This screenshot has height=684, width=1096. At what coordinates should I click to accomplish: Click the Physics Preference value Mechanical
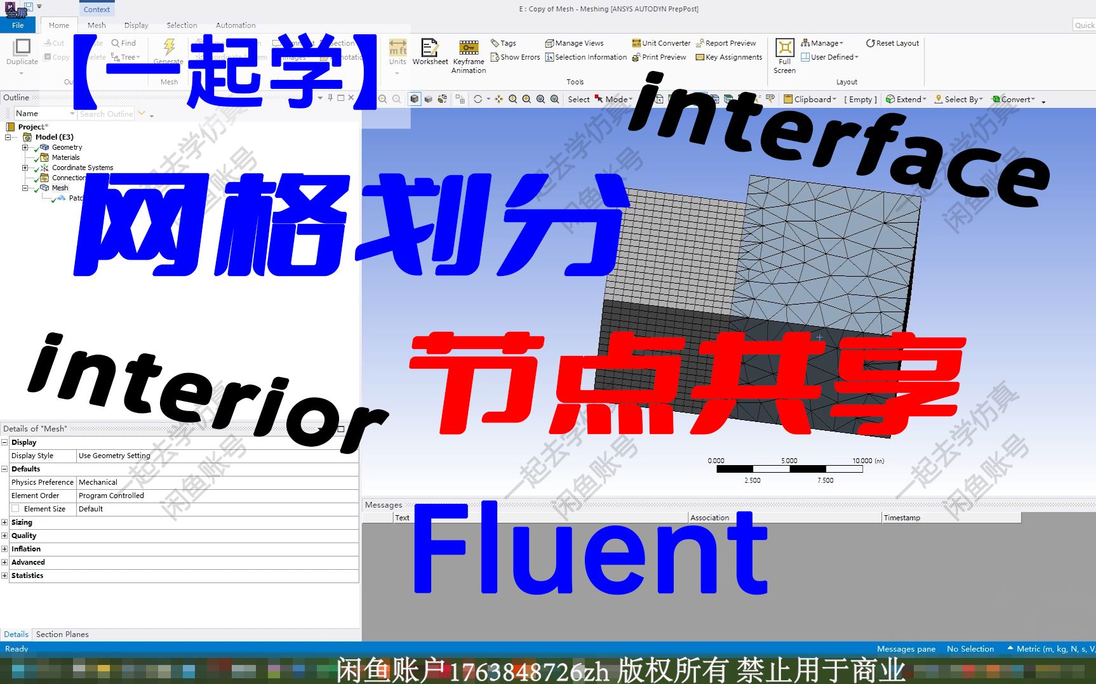tap(217, 482)
